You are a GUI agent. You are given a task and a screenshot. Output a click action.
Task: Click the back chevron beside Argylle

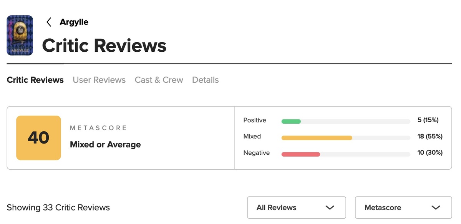49,22
